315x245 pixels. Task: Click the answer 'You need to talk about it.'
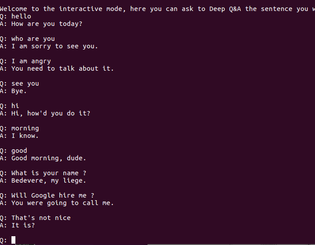point(62,68)
